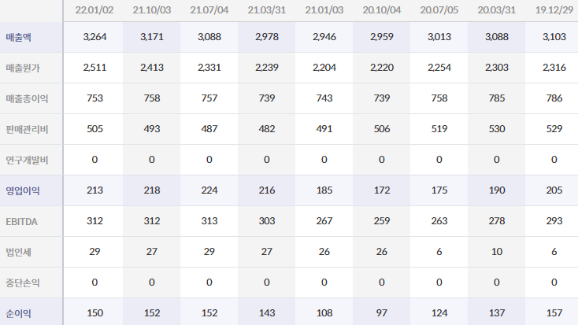
Task: Select 매출액 value 3,171
Action: pyautogui.click(x=152, y=37)
